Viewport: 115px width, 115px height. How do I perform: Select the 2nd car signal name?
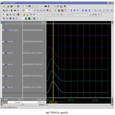tap(10, 53)
